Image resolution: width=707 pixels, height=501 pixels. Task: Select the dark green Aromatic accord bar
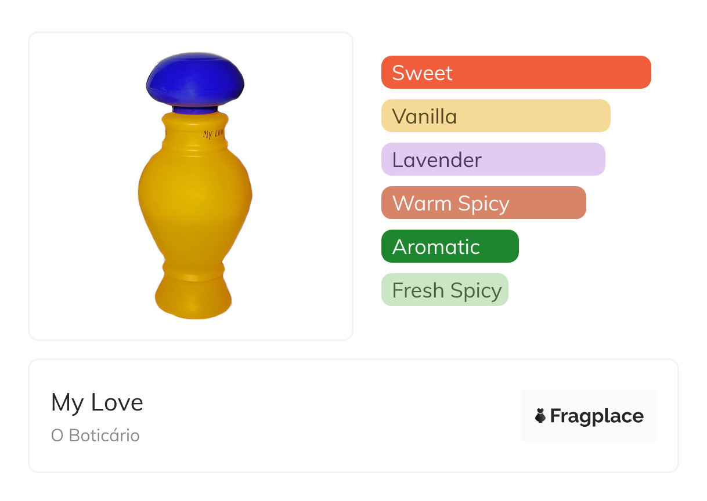(449, 246)
